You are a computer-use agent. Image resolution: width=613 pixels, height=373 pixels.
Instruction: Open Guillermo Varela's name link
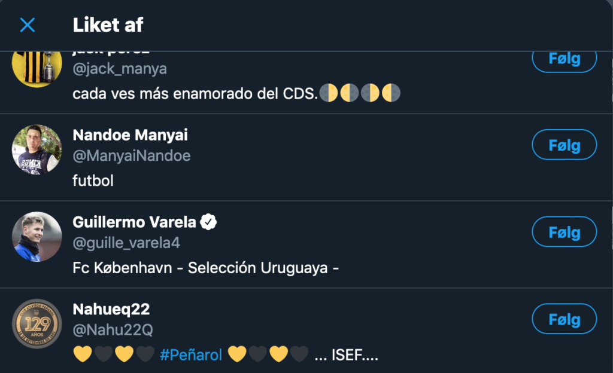pyautogui.click(x=134, y=222)
